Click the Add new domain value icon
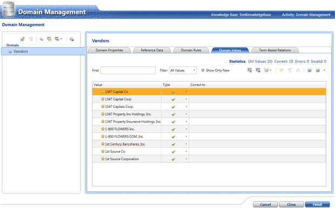 point(250,70)
